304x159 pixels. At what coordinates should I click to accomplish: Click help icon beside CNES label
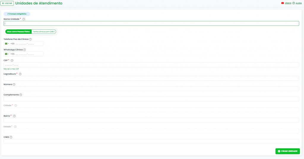coord(11,137)
